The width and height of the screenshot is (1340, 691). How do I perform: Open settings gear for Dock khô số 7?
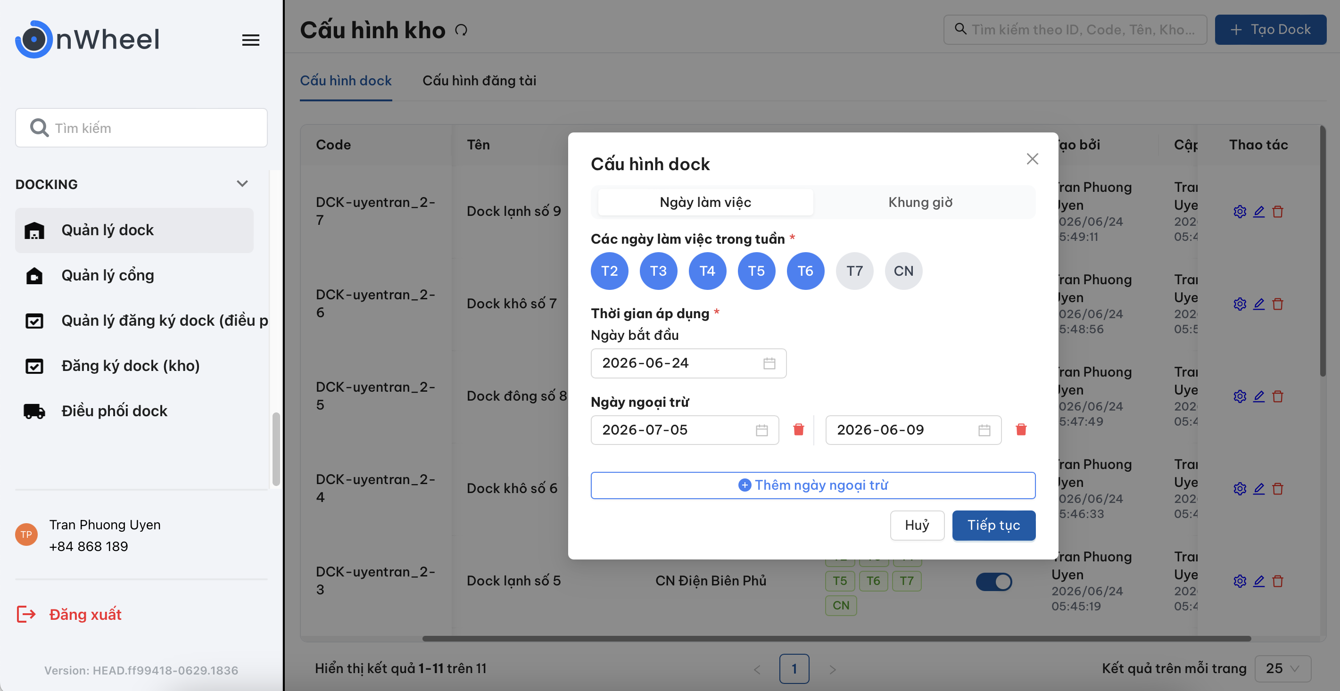pyautogui.click(x=1240, y=304)
